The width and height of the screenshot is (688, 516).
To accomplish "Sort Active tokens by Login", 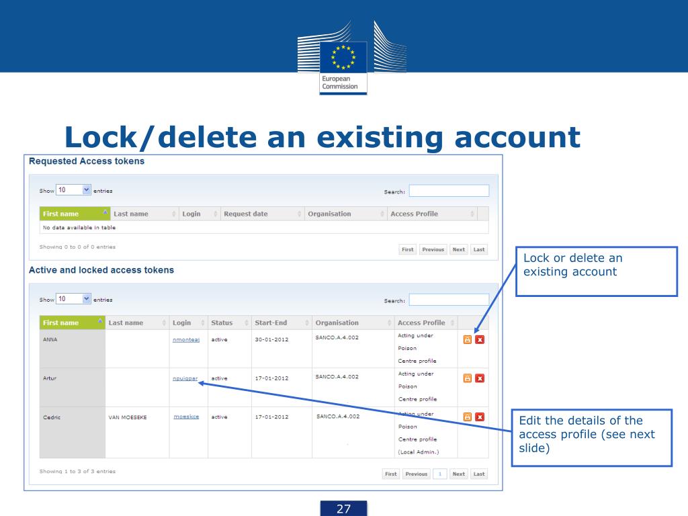I will (189, 322).
